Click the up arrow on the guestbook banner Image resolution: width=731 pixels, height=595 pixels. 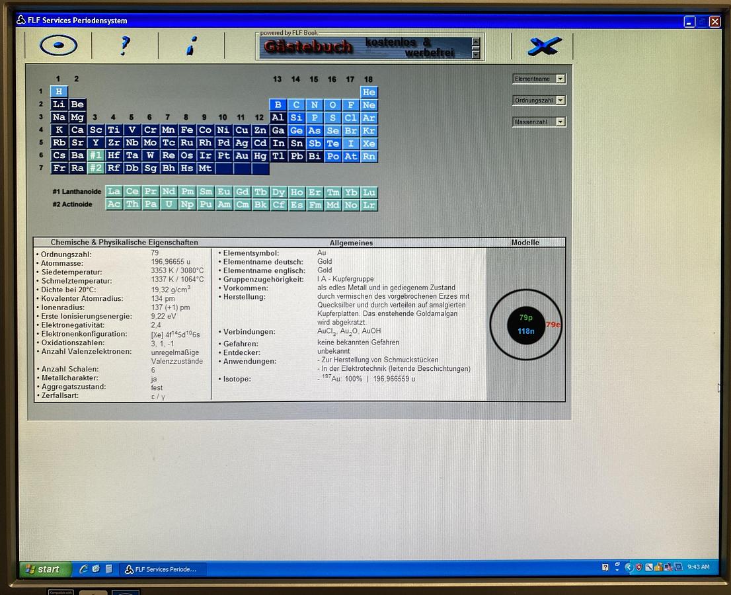475,41
